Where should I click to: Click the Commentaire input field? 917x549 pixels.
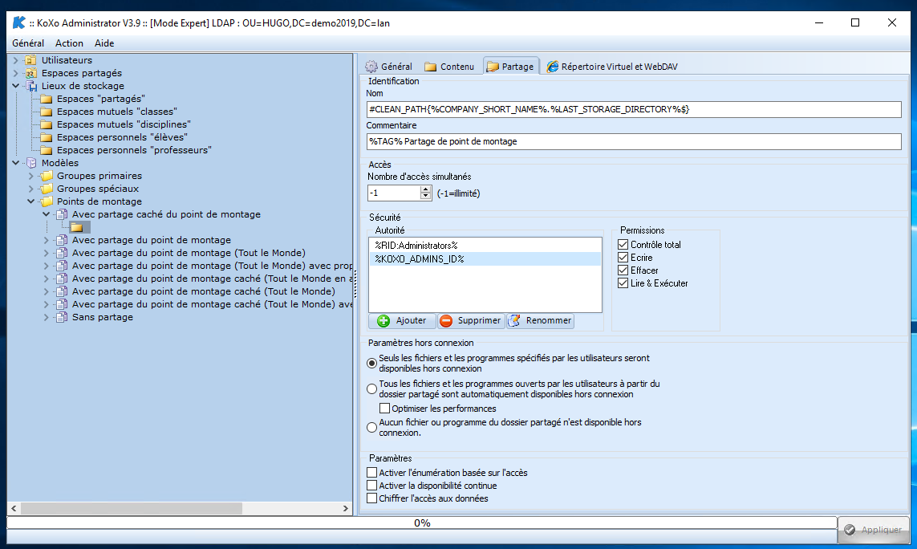pyautogui.click(x=633, y=141)
